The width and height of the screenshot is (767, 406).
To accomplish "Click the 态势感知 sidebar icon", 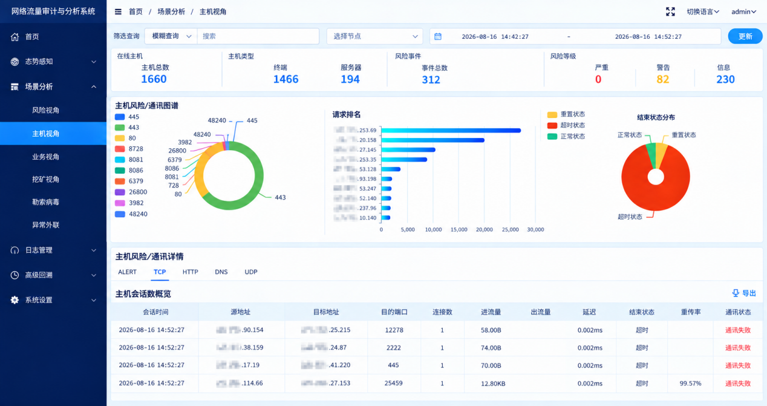I will pyautogui.click(x=15, y=62).
